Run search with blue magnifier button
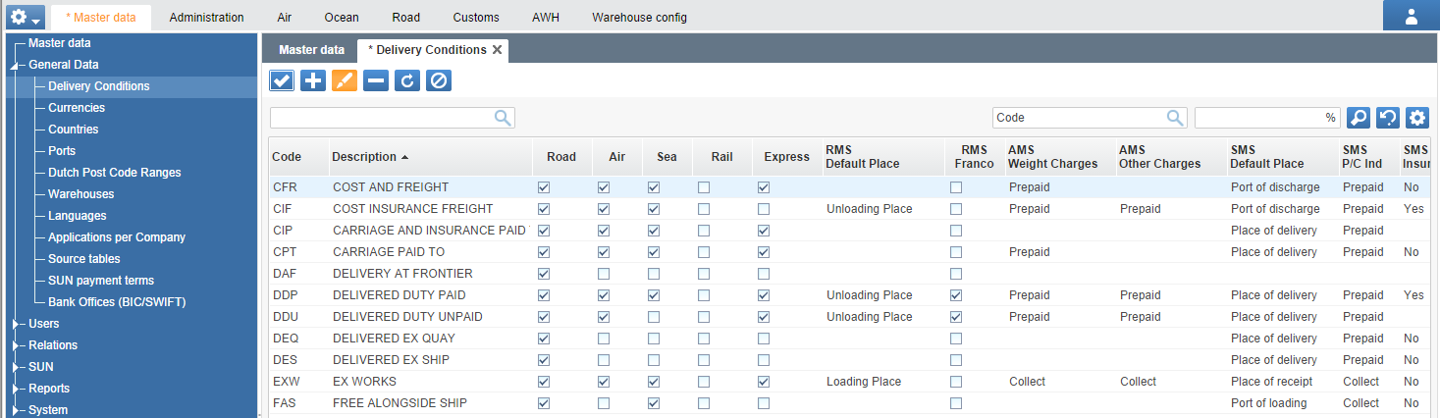 click(1359, 118)
